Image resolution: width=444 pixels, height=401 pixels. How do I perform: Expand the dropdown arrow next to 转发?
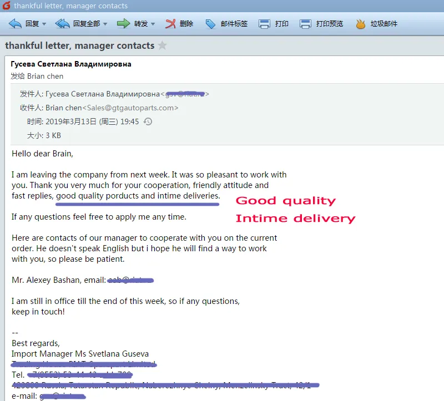(x=153, y=24)
